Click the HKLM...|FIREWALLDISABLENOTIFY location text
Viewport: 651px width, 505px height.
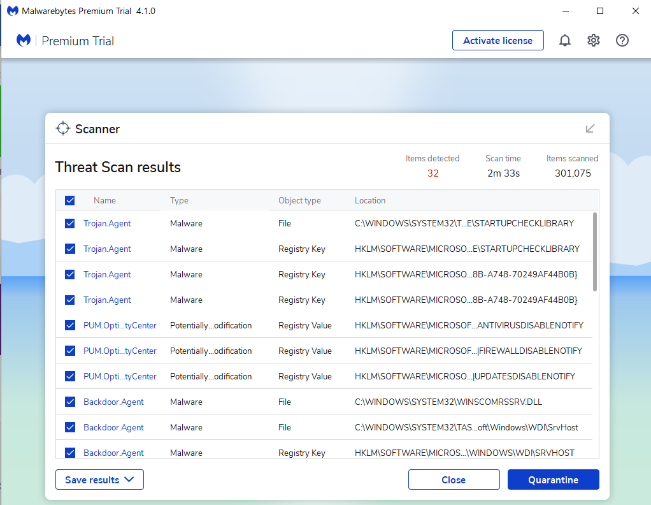pyautogui.click(x=468, y=351)
